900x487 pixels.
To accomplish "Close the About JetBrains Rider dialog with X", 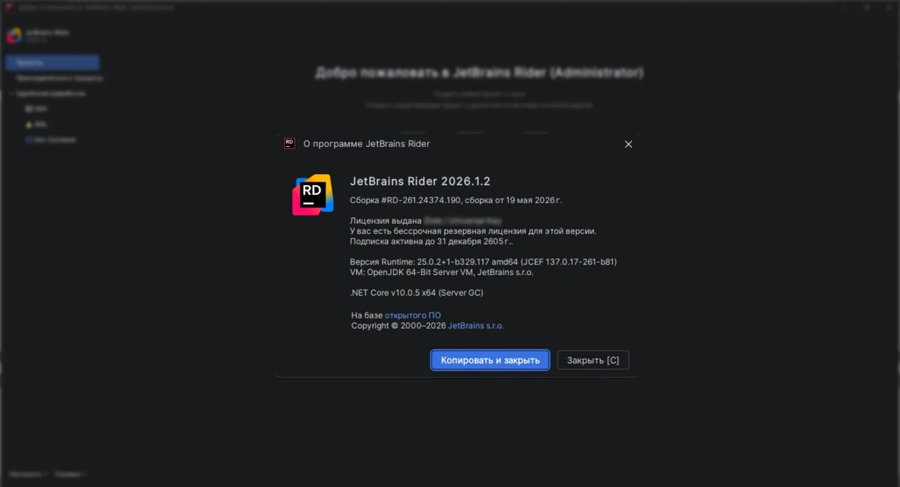I will 628,144.
